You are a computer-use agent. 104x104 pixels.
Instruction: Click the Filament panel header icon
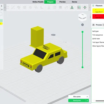tap(93, 6)
